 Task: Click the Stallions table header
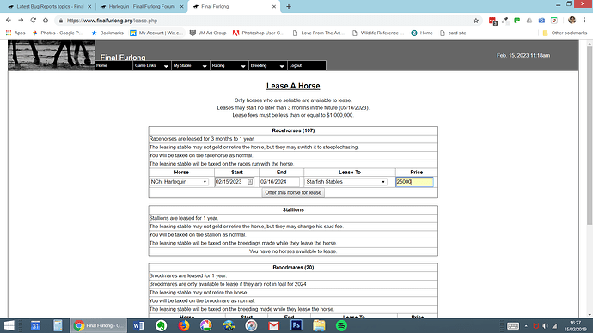(293, 209)
